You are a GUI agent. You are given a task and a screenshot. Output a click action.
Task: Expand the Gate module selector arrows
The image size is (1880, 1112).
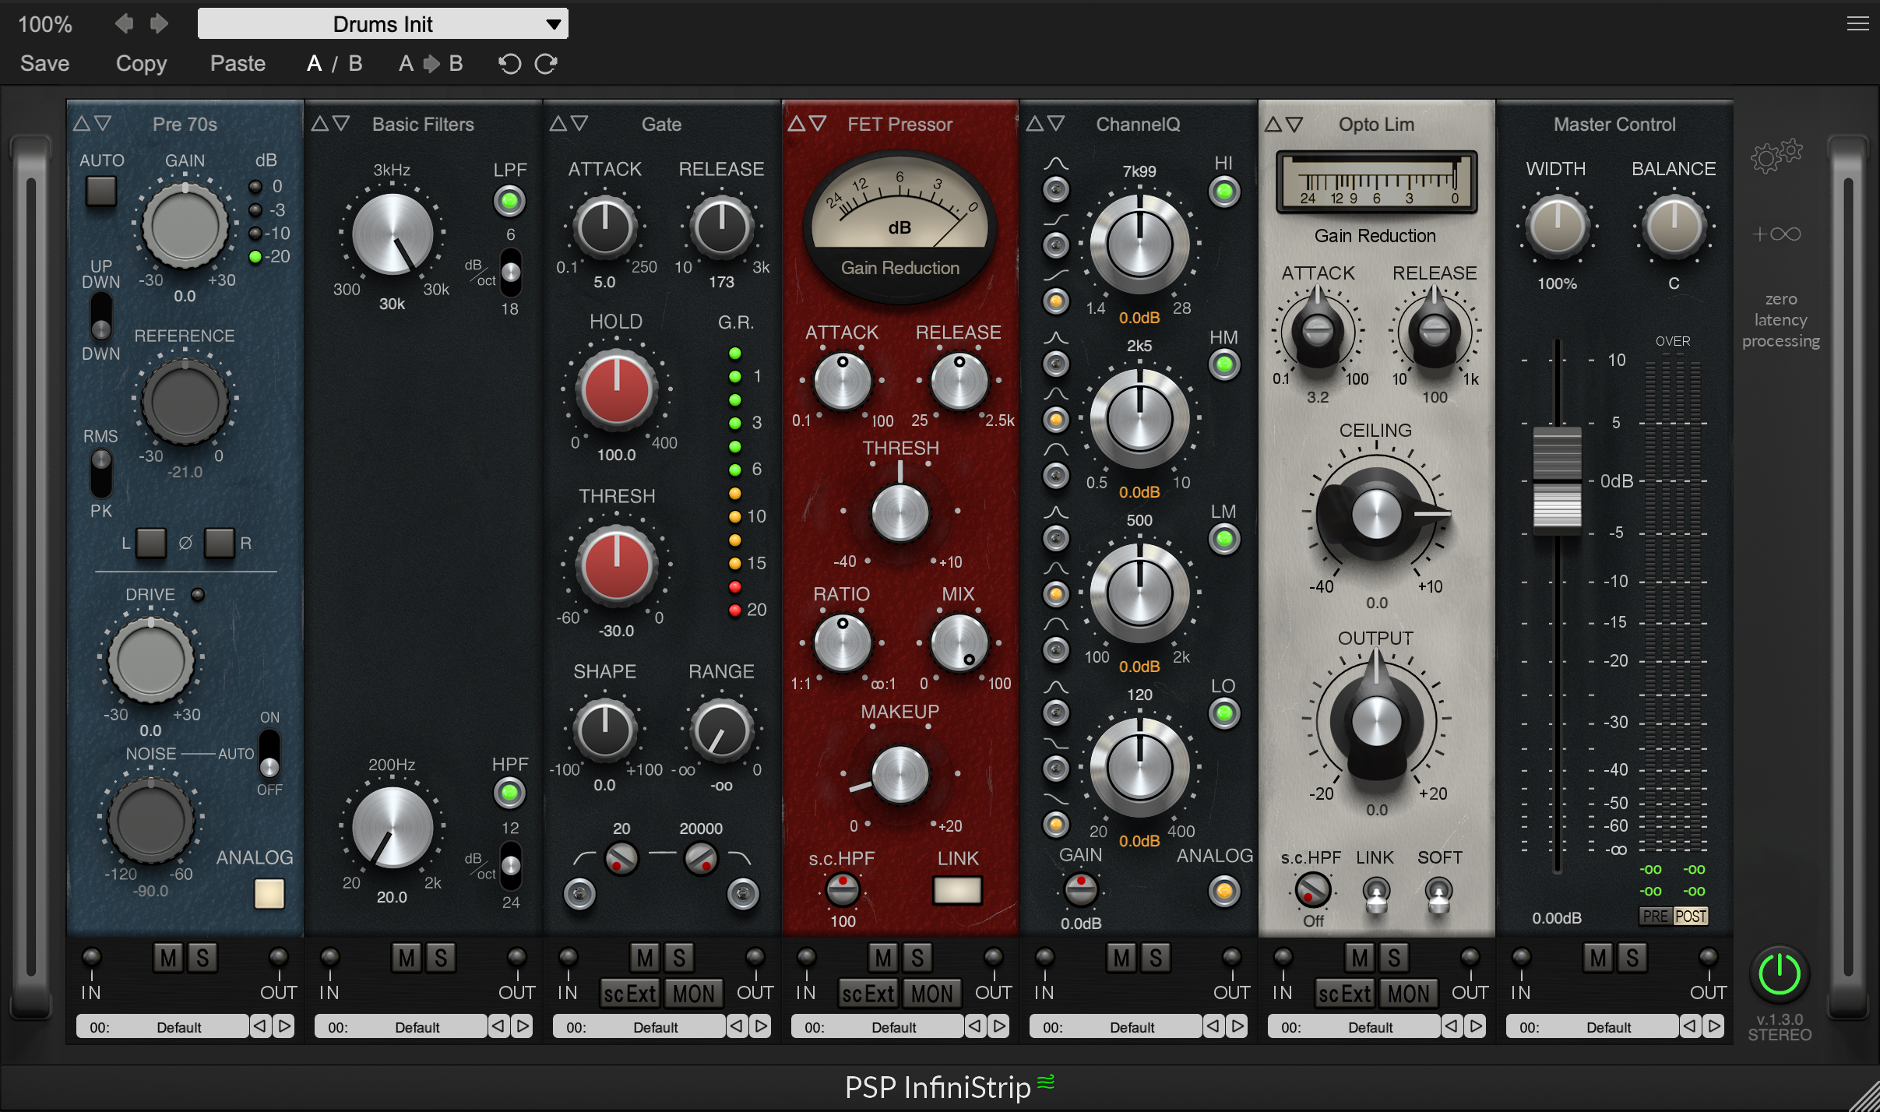[x=569, y=124]
